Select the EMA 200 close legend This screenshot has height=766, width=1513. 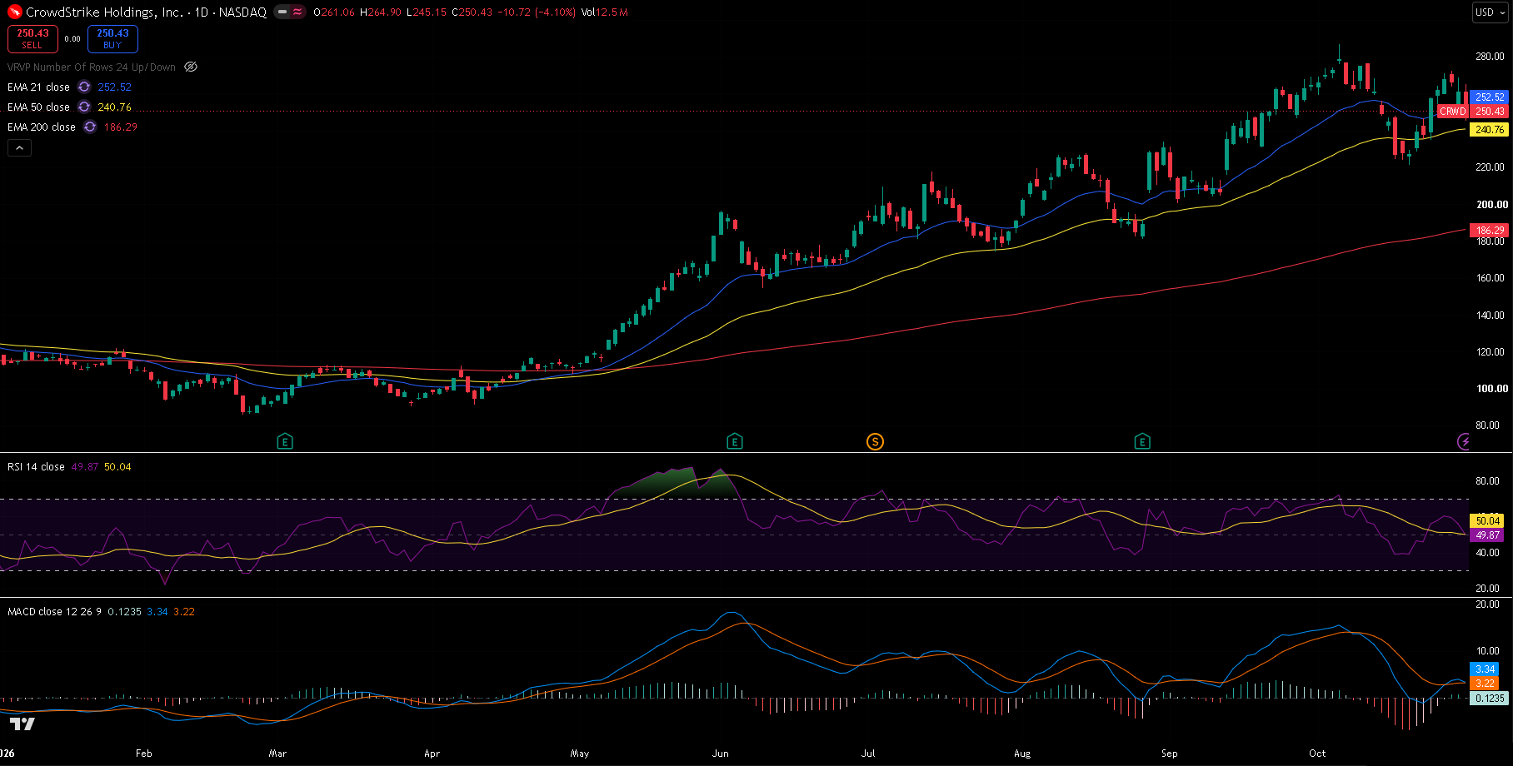point(42,127)
